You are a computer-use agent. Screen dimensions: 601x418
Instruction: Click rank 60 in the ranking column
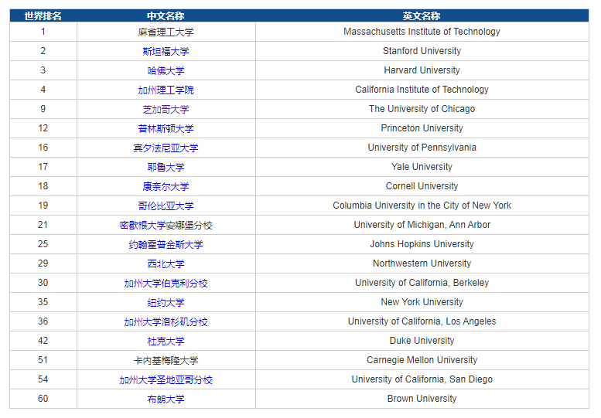pos(43,399)
